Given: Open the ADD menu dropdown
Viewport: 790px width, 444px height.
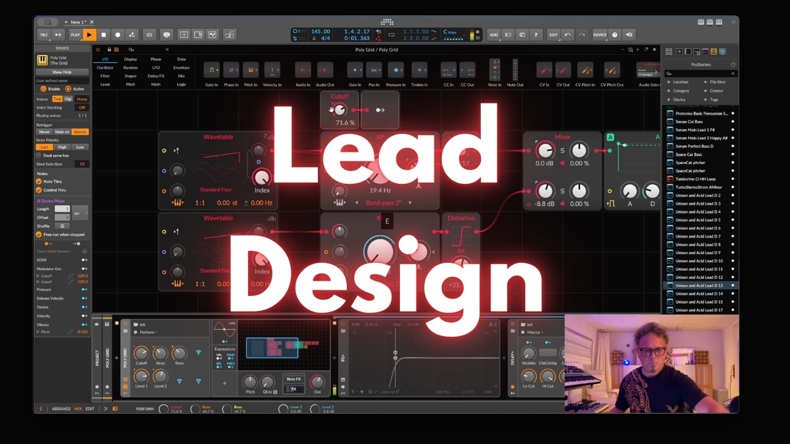Looking at the screenshot, I should (494, 35).
